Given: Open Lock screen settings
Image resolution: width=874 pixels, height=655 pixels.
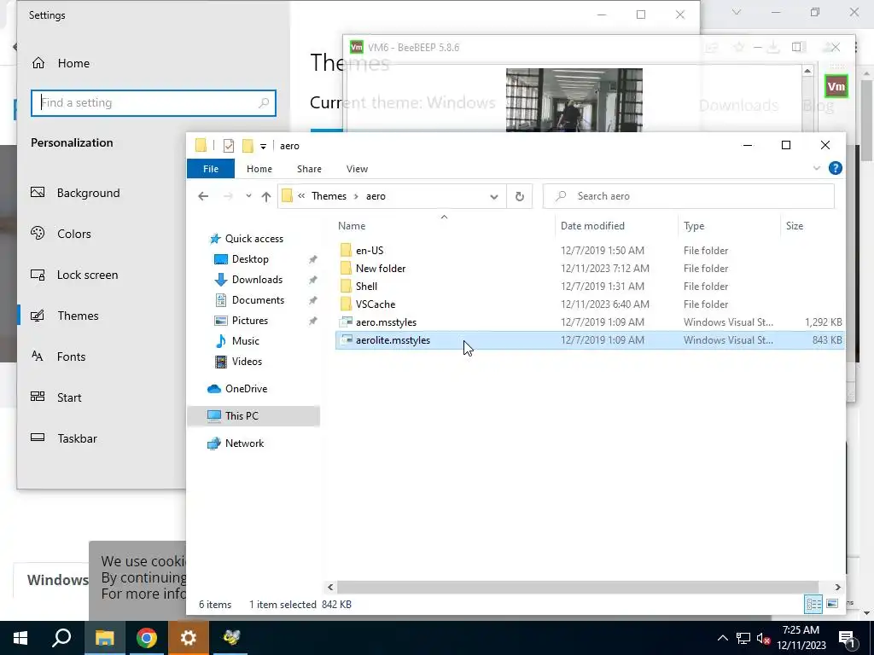Looking at the screenshot, I should click(x=87, y=275).
